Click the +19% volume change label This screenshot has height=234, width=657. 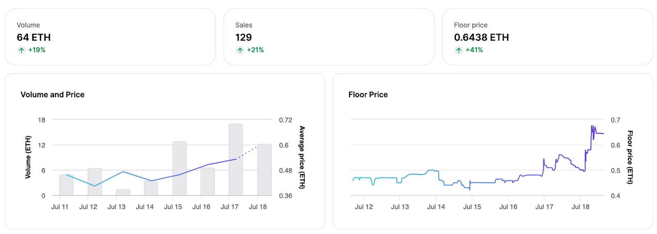click(x=37, y=50)
